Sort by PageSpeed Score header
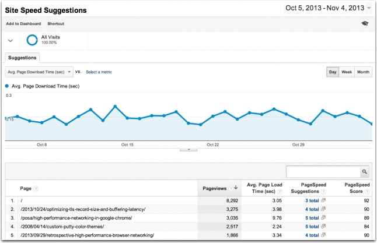 click(x=357, y=188)
